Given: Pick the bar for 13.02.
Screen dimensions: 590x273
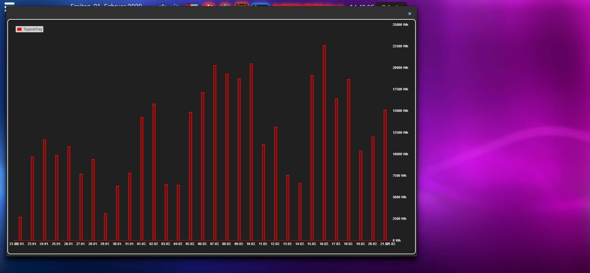Looking at the screenshot, I should 288,208.
